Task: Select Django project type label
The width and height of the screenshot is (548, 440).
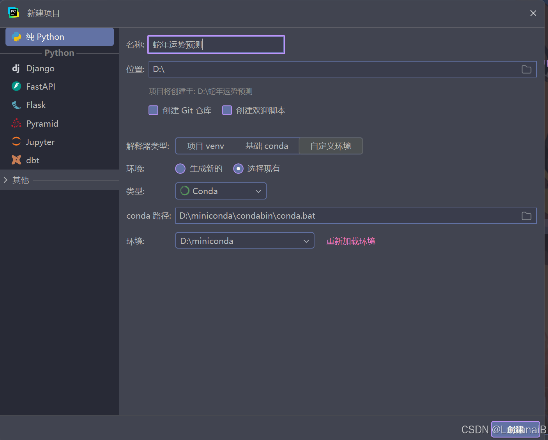Action: click(x=40, y=68)
